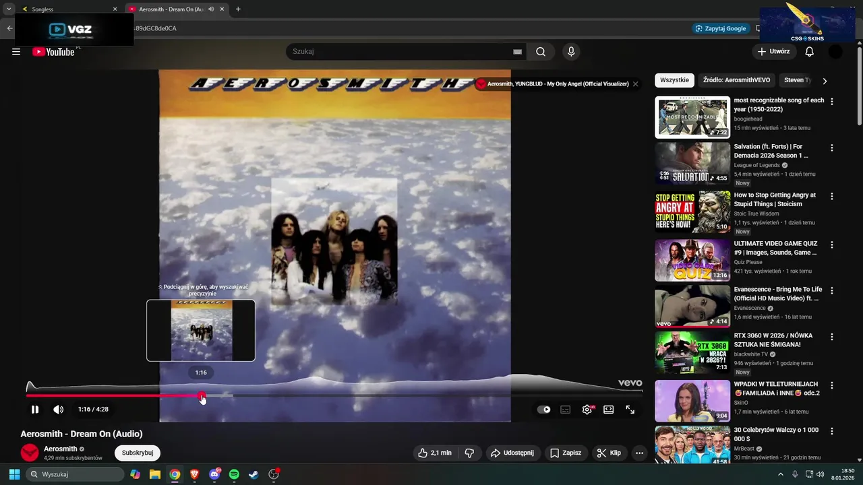Open RTX 3060 W 2026 video title
Screen dimensions: 863x485
tap(773, 340)
